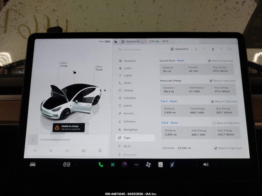Enable Trip B Show in Trips Card
The width and height of the screenshot is (262, 196).
pyautogui.click(x=214, y=123)
